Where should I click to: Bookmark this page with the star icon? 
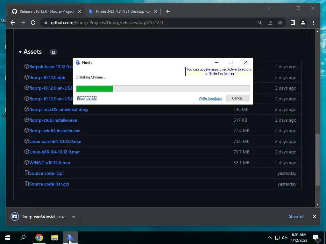pyautogui.click(x=280, y=23)
